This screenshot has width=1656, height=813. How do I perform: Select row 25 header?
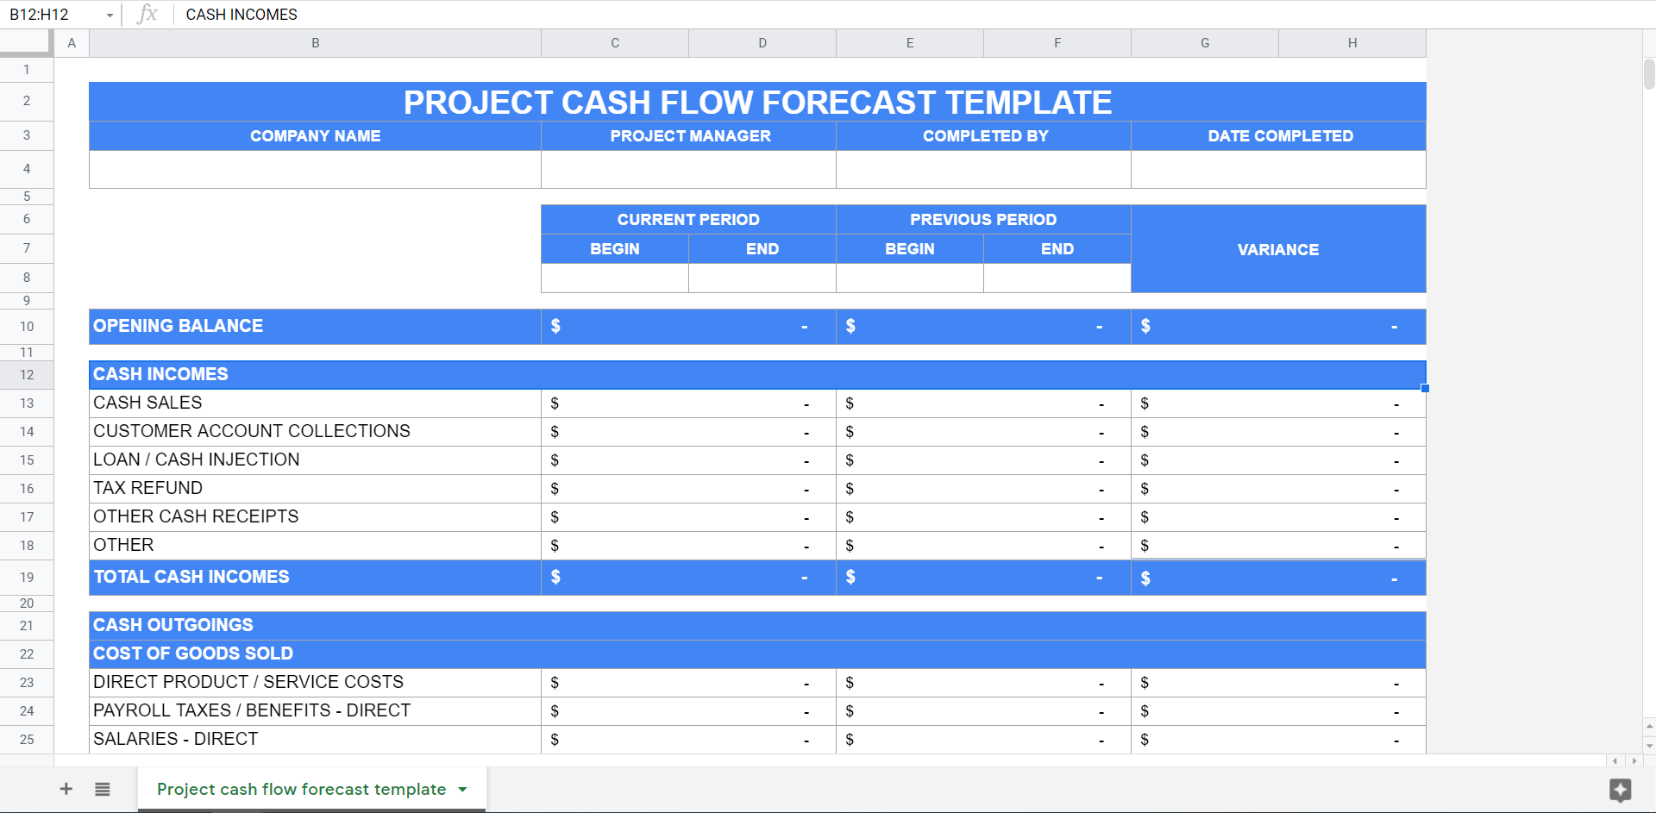(x=27, y=739)
